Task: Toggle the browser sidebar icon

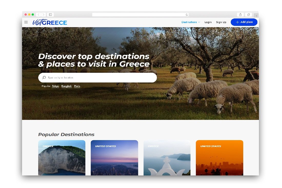Action: pos(51,15)
